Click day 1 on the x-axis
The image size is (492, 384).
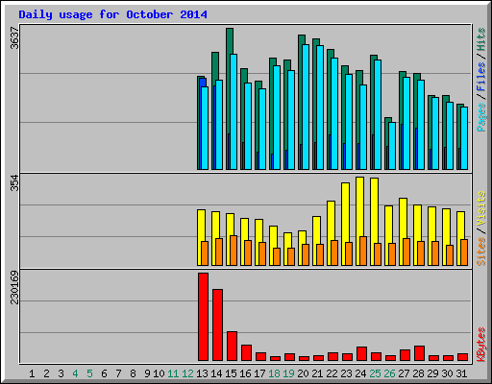click(32, 373)
